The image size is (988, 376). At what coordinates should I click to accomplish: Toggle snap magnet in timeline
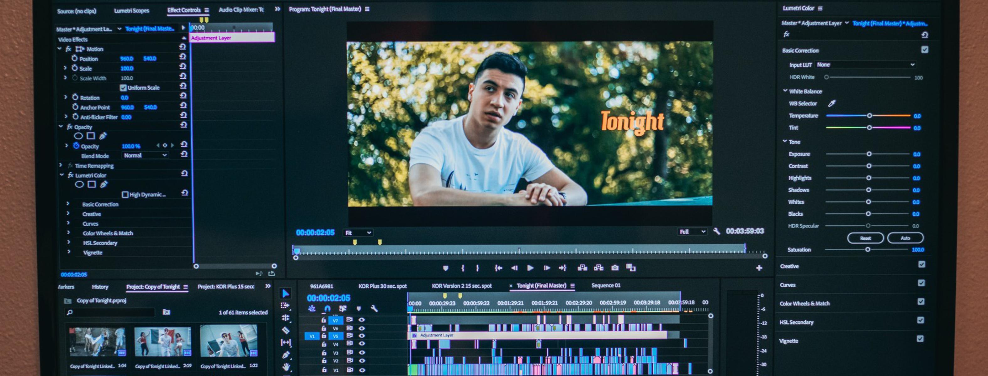[x=327, y=309]
